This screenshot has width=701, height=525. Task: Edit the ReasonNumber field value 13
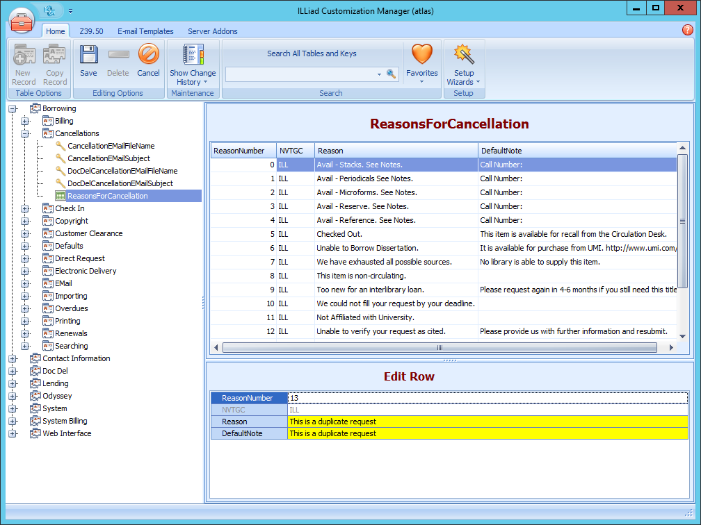point(488,398)
